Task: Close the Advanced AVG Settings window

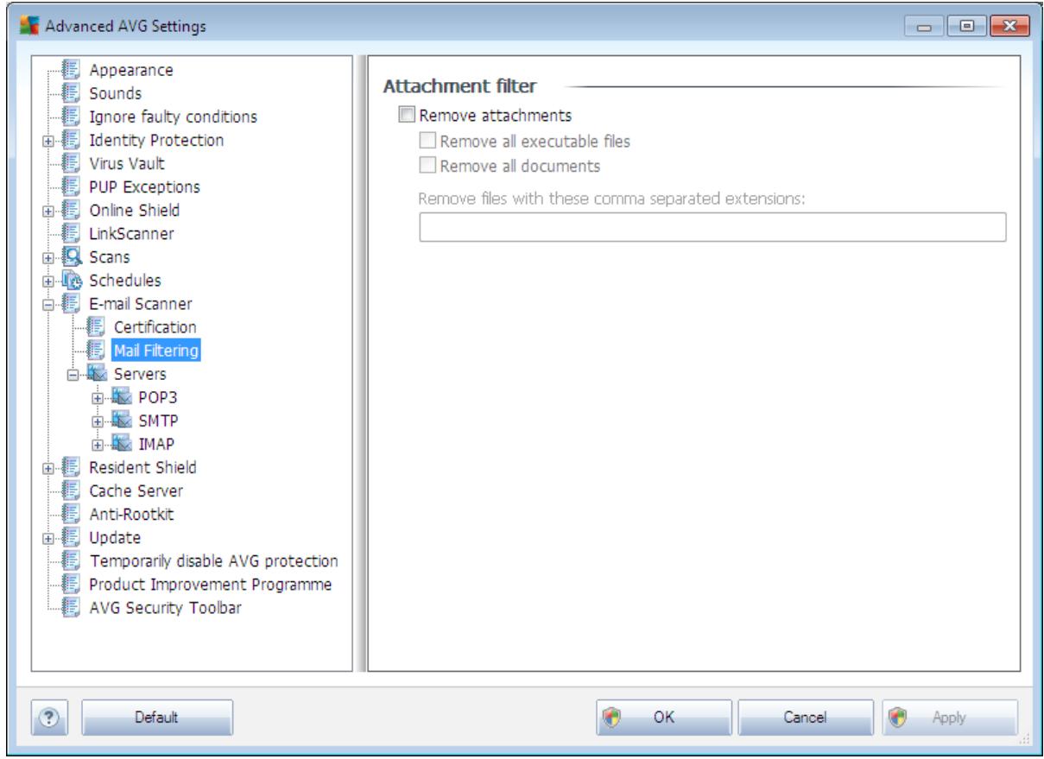Action: pos(1011,26)
